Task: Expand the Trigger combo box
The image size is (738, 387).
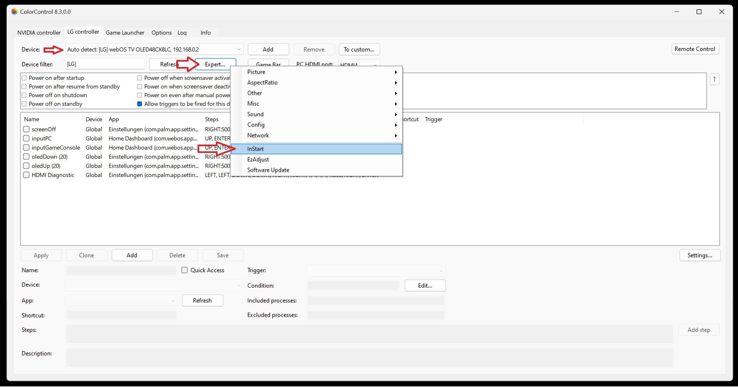Action: coord(441,271)
